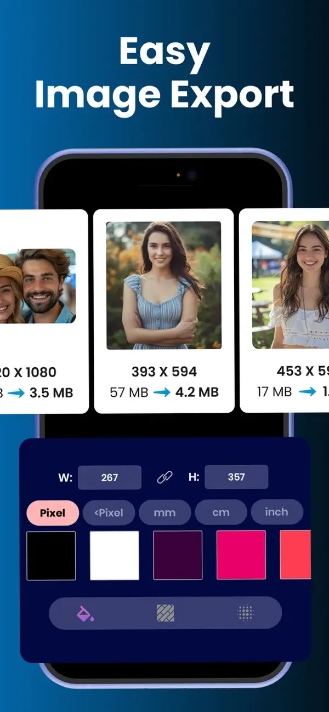Edit the width field showing 267
The height and width of the screenshot is (712, 329).
110,477
